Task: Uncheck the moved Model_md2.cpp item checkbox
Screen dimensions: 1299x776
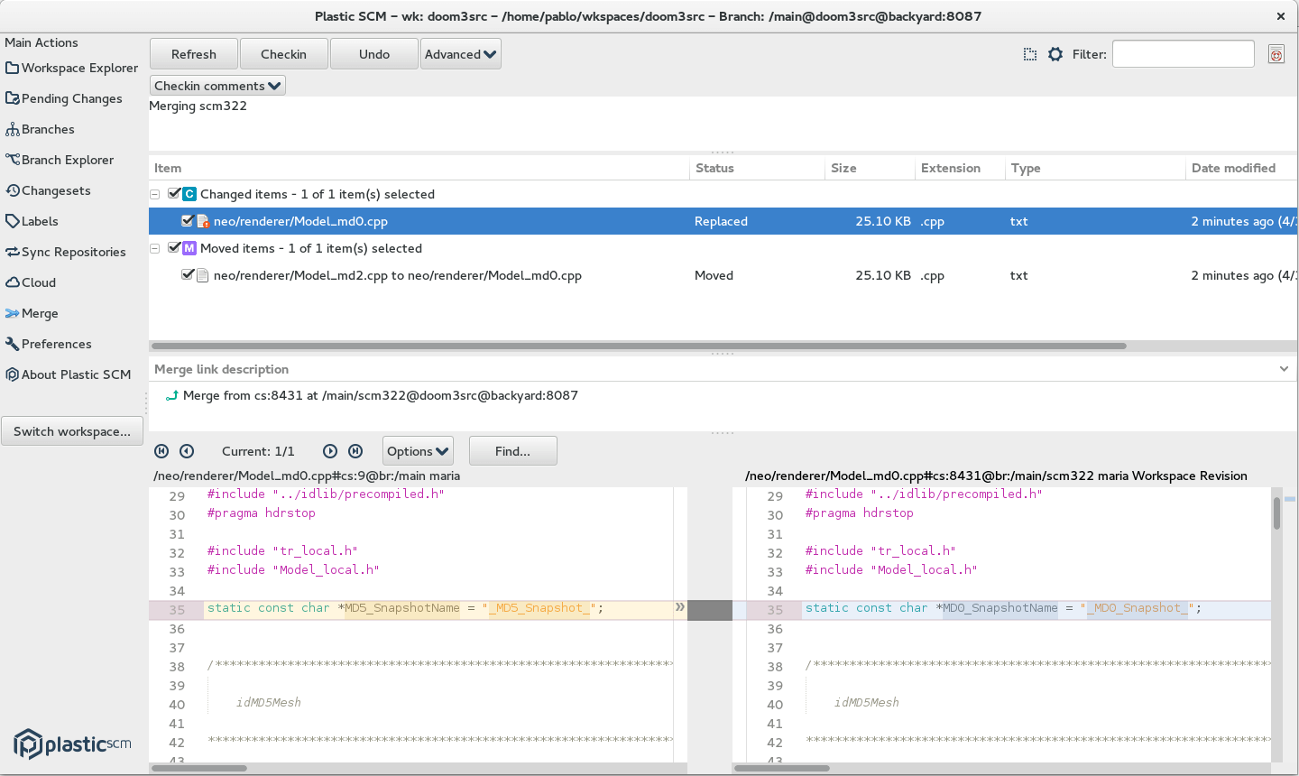Action: [188, 274]
